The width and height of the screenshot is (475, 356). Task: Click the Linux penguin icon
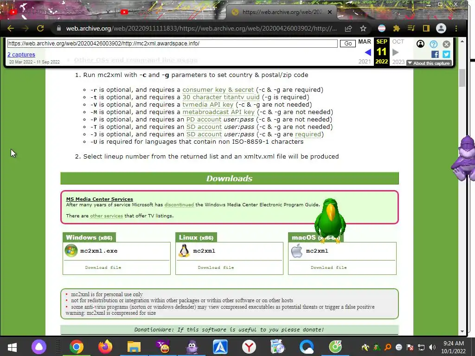(x=184, y=251)
